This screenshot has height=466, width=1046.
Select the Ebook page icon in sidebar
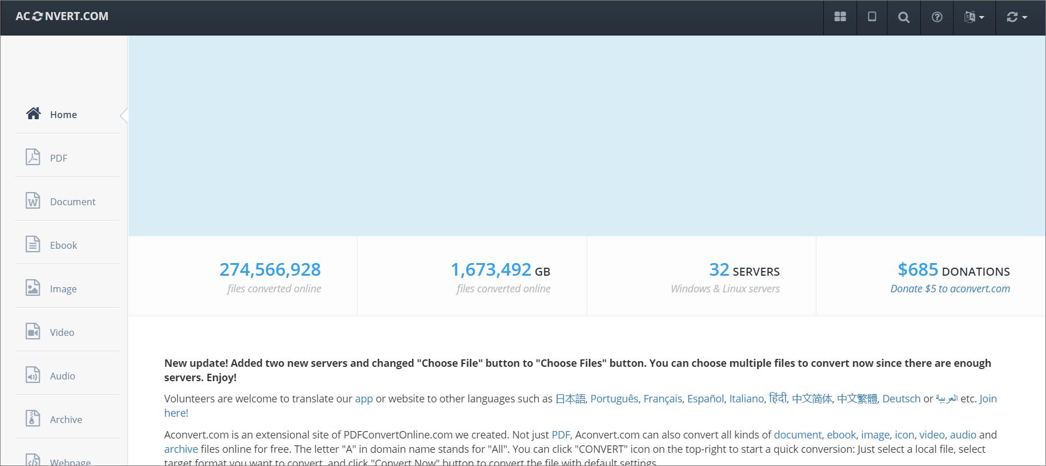point(33,244)
